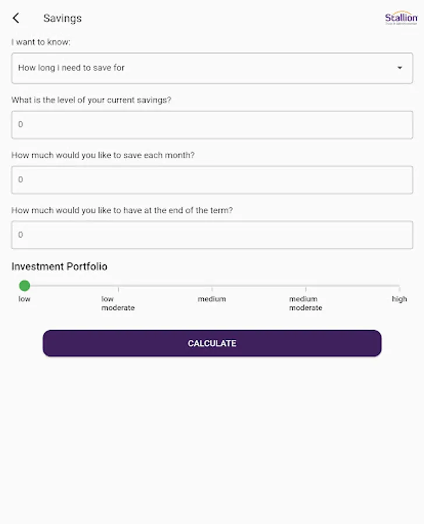Click the current savings question label
The height and width of the screenshot is (524, 424).
click(91, 100)
